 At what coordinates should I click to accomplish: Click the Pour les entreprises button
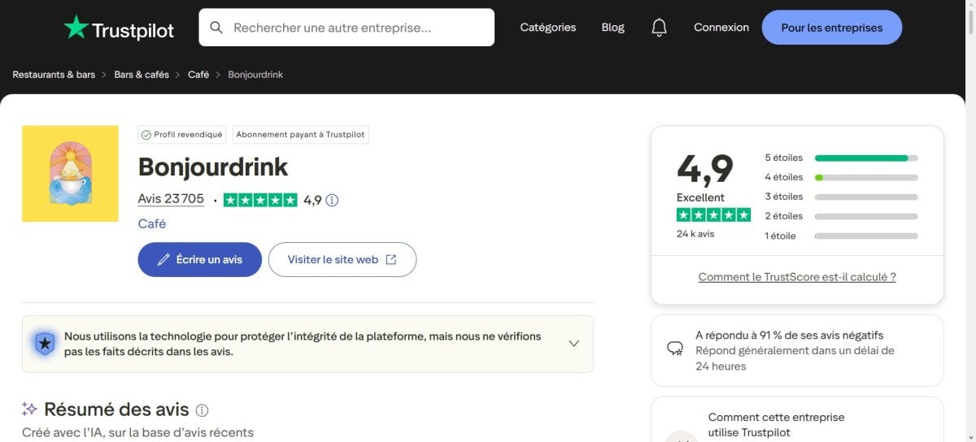(832, 28)
